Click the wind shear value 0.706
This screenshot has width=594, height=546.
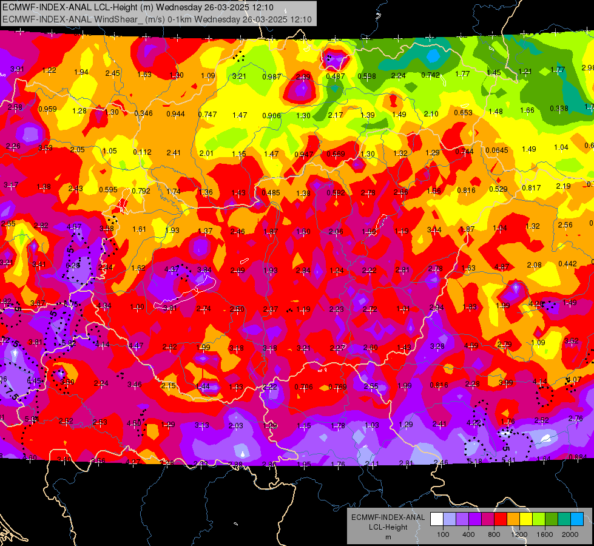click(303, 386)
